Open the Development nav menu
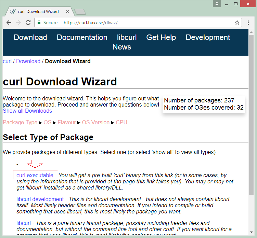 208,38
